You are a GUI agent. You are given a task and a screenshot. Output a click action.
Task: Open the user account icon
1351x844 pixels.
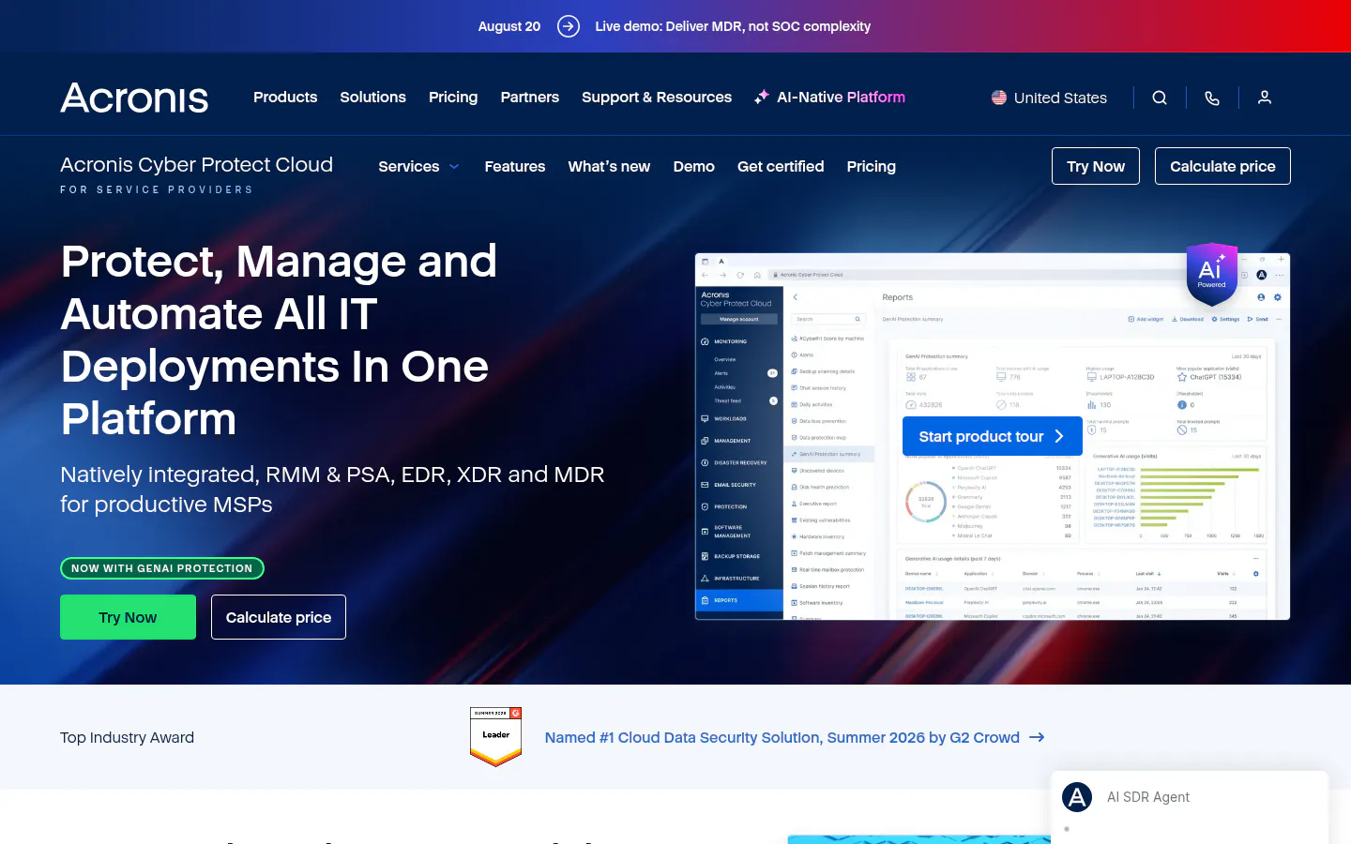click(1265, 98)
